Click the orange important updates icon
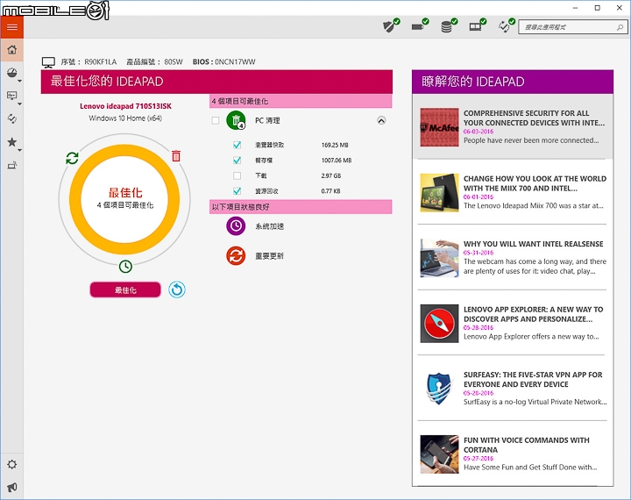 point(236,256)
